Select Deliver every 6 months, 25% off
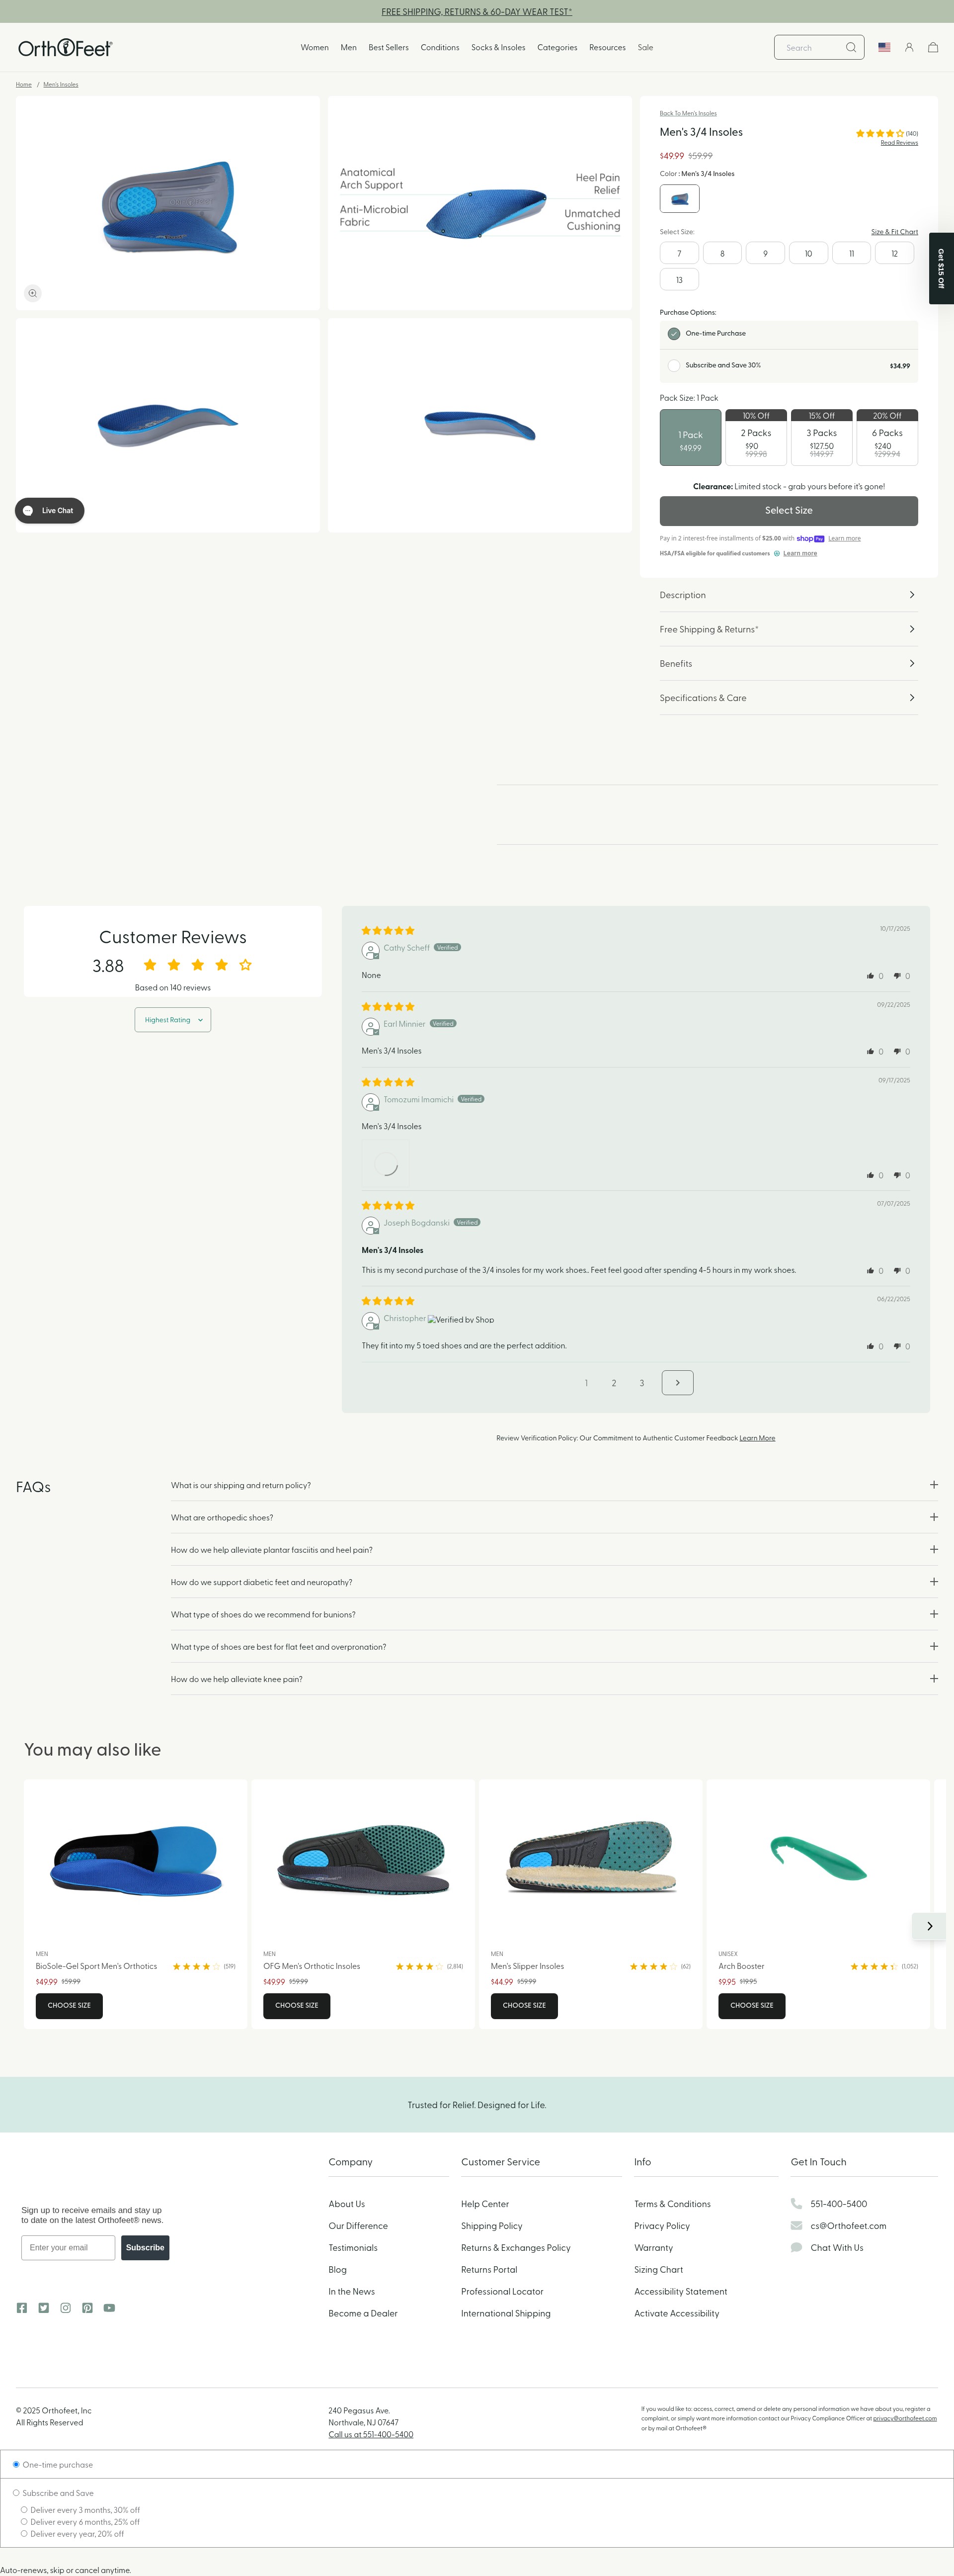The height and width of the screenshot is (2576, 954). pyautogui.click(x=24, y=2521)
